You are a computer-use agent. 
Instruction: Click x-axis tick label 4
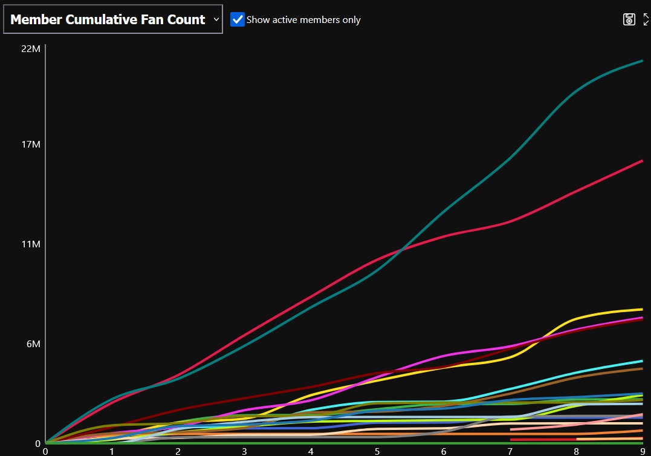311,451
